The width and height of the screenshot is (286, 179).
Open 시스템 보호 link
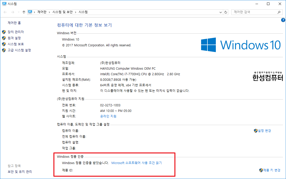[16, 44]
